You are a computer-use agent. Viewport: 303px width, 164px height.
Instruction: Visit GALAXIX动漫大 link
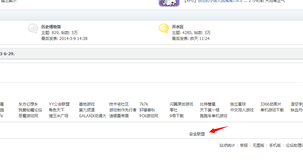click(93, 116)
